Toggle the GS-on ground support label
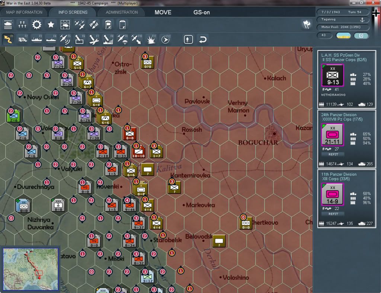The image size is (381, 293). click(x=201, y=12)
